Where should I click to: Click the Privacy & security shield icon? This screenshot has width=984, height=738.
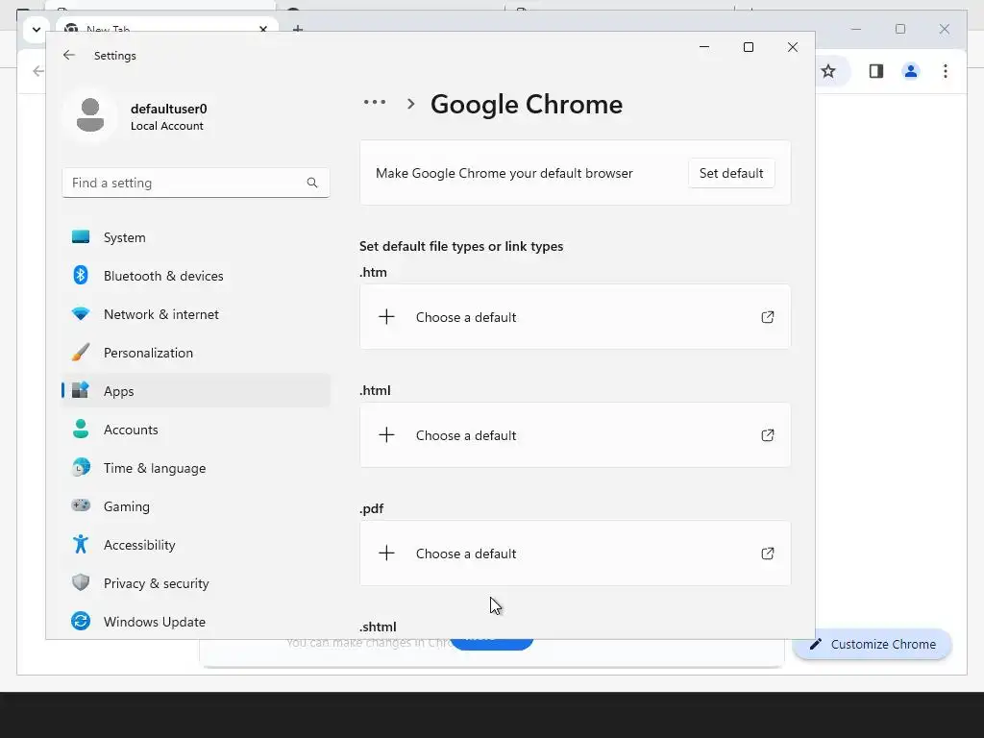81,582
